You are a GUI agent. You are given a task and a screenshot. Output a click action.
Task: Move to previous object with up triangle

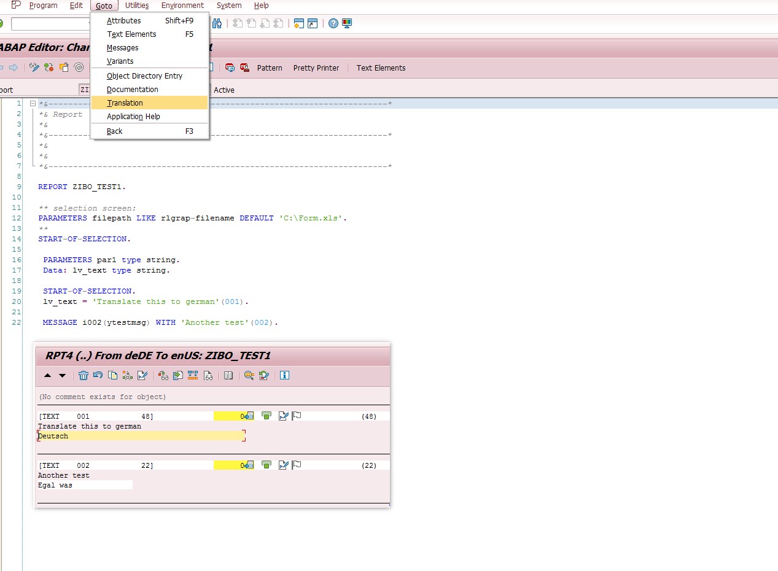click(48, 376)
